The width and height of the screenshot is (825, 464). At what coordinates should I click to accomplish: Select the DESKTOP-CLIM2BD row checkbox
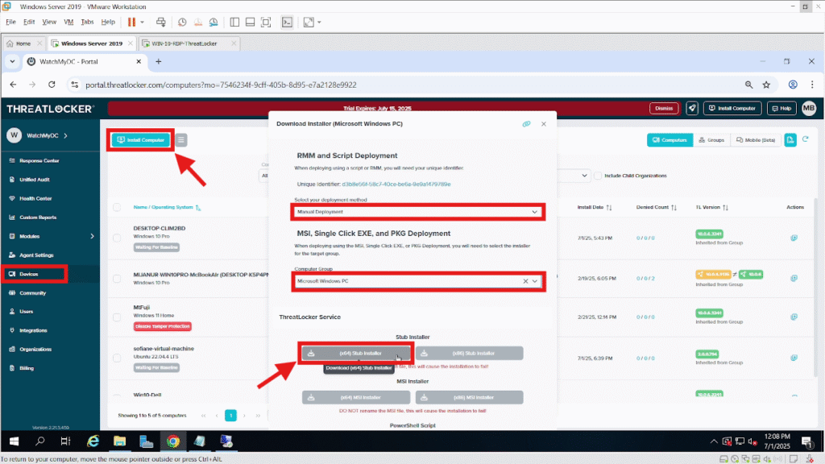pos(117,238)
